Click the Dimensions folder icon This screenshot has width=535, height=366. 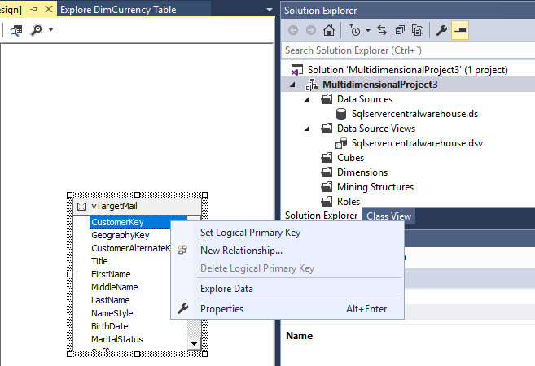click(x=327, y=172)
